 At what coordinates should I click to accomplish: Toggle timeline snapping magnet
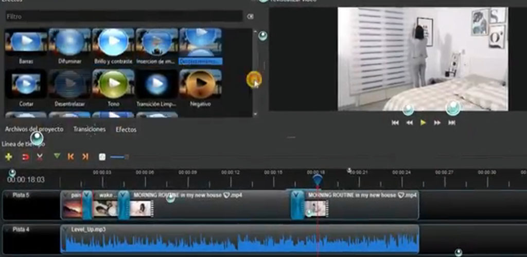click(25, 157)
